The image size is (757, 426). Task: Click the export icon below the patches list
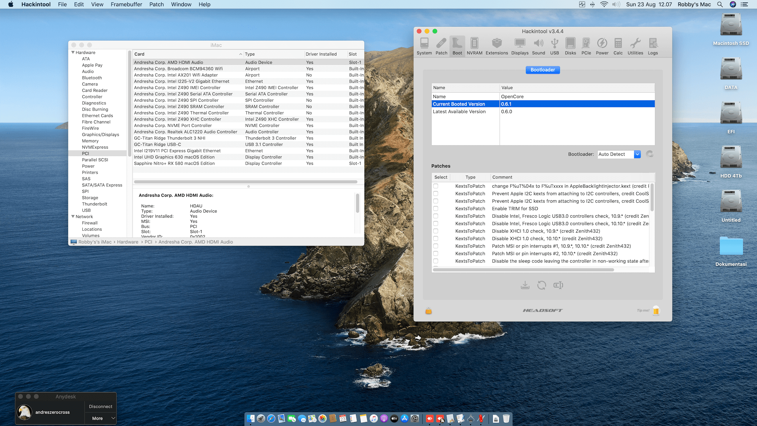coord(558,285)
